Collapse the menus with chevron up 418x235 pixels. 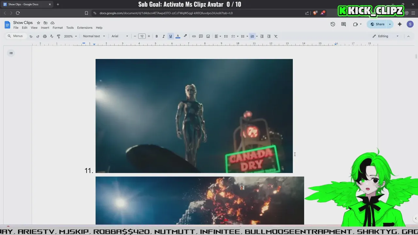(408, 36)
